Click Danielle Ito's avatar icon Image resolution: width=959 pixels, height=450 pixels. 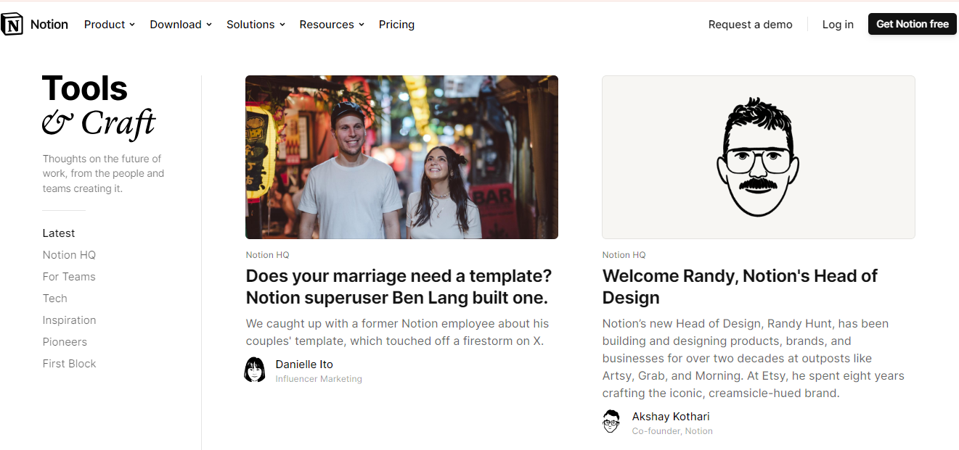[255, 370]
